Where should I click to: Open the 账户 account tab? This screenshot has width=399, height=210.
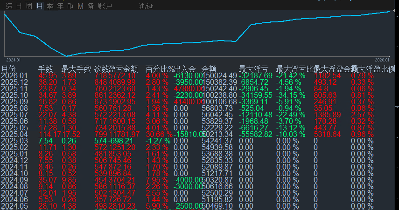tap(105, 7)
